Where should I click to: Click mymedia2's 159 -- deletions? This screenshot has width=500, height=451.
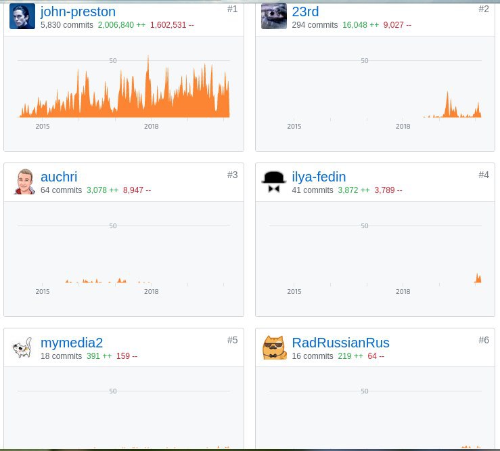point(127,356)
